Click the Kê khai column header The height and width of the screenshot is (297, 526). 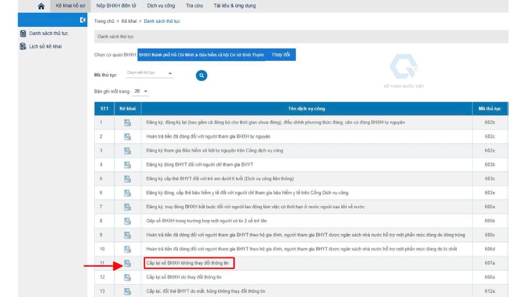[127, 109]
